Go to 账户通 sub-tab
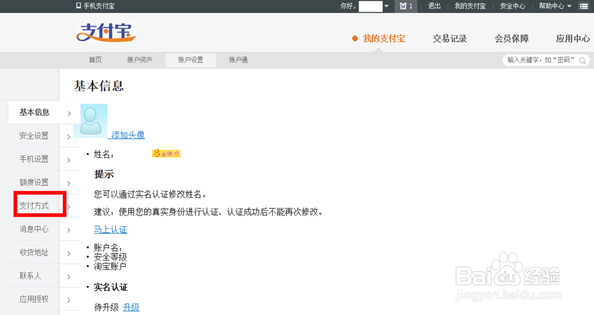The width and height of the screenshot is (594, 315). [238, 60]
